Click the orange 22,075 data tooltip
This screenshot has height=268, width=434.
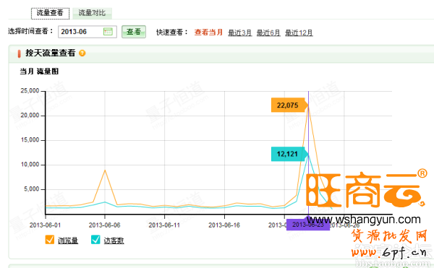[x=289, y=105]
